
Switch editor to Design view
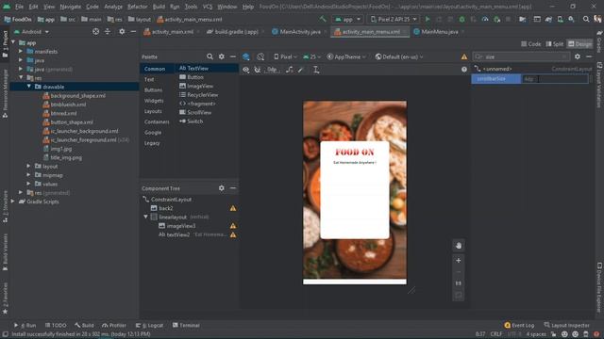pyautogui.click(x=579, y=44)
